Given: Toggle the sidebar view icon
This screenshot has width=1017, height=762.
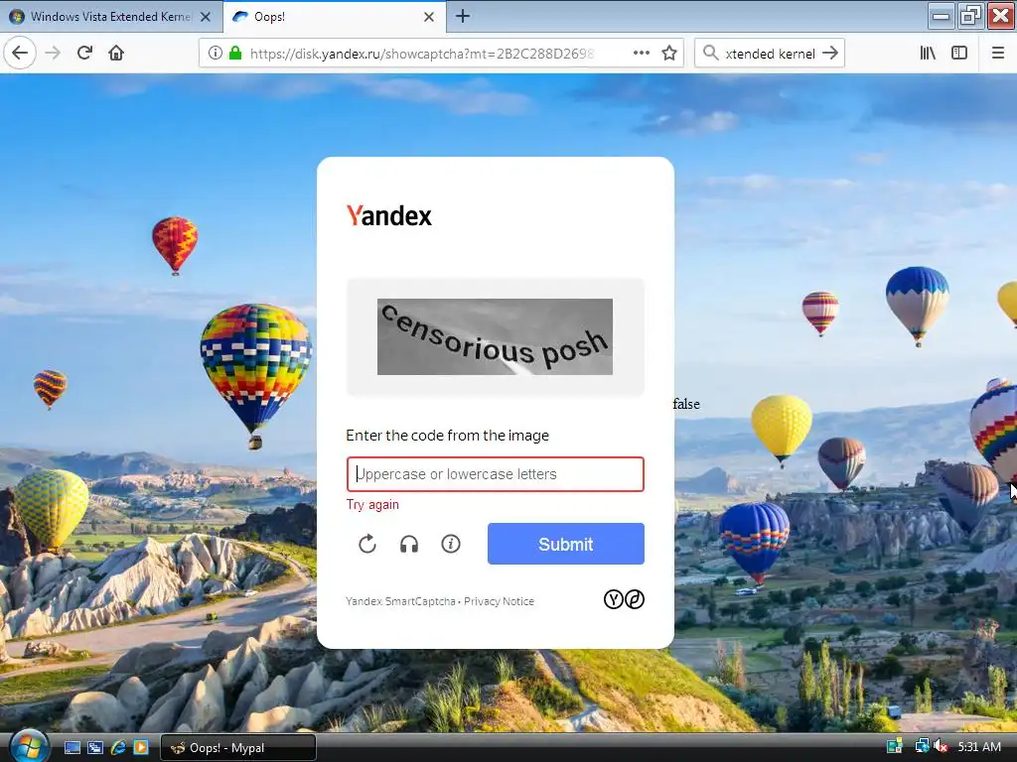Looking at the screenshot, I should (959, 54).
